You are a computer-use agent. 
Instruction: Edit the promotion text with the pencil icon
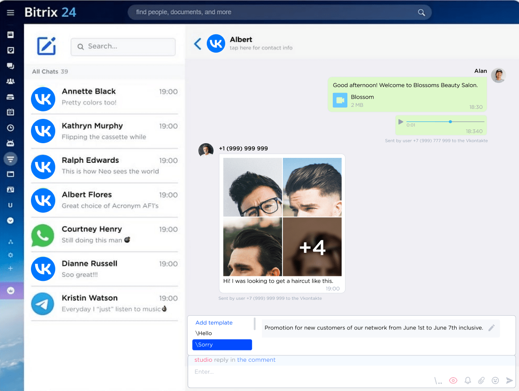[492, 328]
